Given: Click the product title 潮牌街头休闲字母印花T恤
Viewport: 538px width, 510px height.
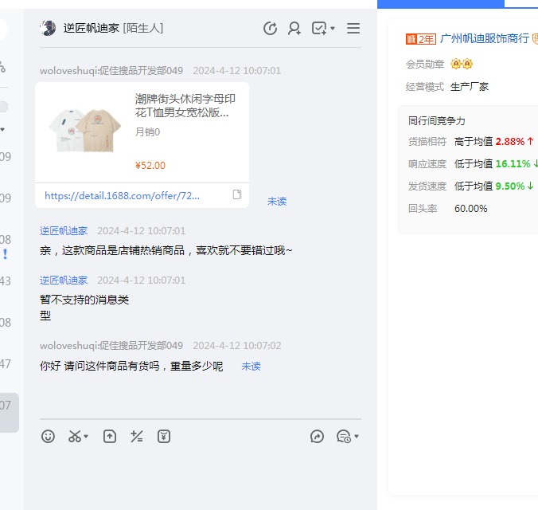Looking at the screenshot, I should pos(185,105).
